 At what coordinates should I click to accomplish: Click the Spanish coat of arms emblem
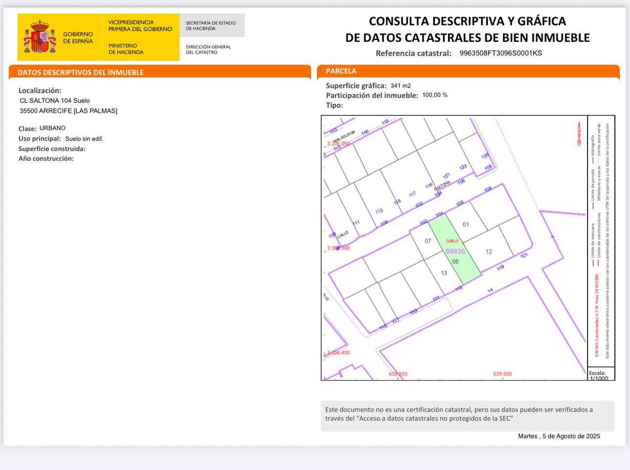pyautogui.click(x=39, y=37)
